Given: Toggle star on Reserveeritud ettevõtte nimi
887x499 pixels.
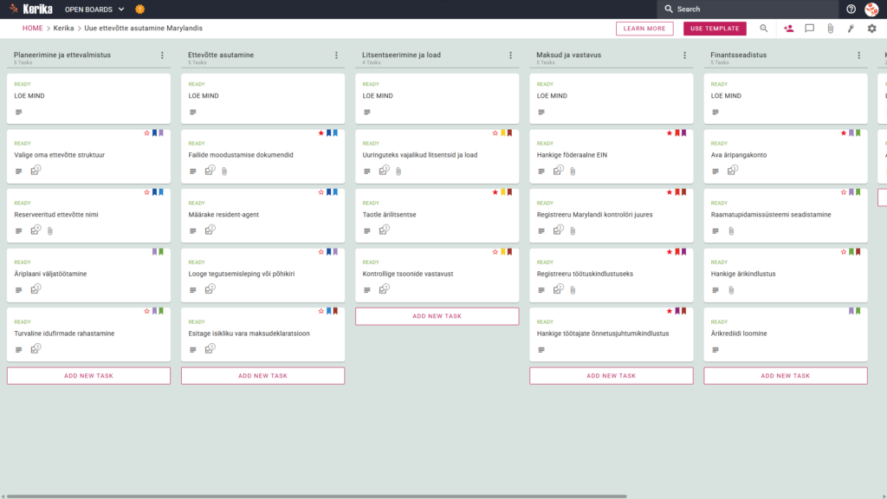Looking at the screenshot, I should pyautogui.click(x=147, y=192).
